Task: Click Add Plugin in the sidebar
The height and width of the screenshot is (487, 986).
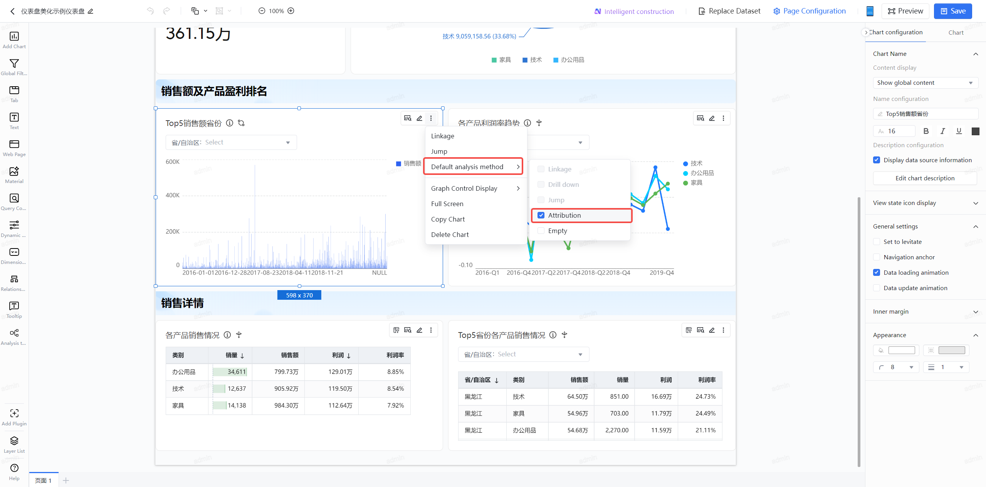Action: pos(14,417)
